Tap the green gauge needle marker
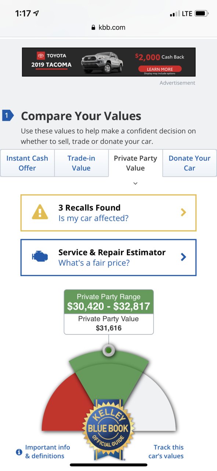The height and width of the screenshot is (471, 217). click(108, 350)
